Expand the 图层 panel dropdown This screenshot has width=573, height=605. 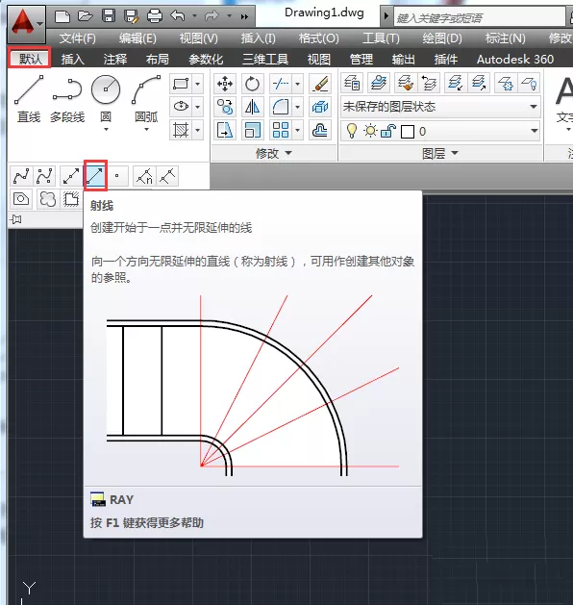(x=440, y=154)
